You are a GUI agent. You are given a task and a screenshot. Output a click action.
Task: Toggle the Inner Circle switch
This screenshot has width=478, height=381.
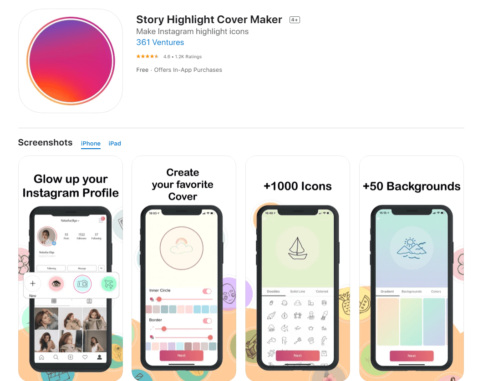(207, 291)
